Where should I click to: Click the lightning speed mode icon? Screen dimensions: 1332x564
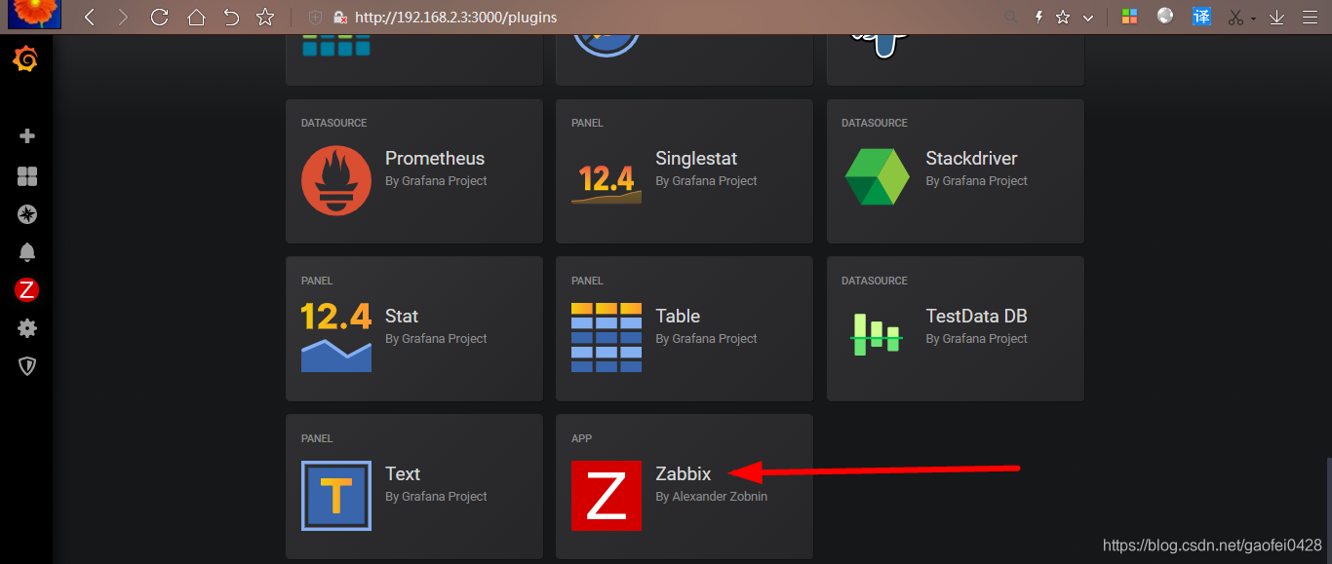pos(1039,17)
